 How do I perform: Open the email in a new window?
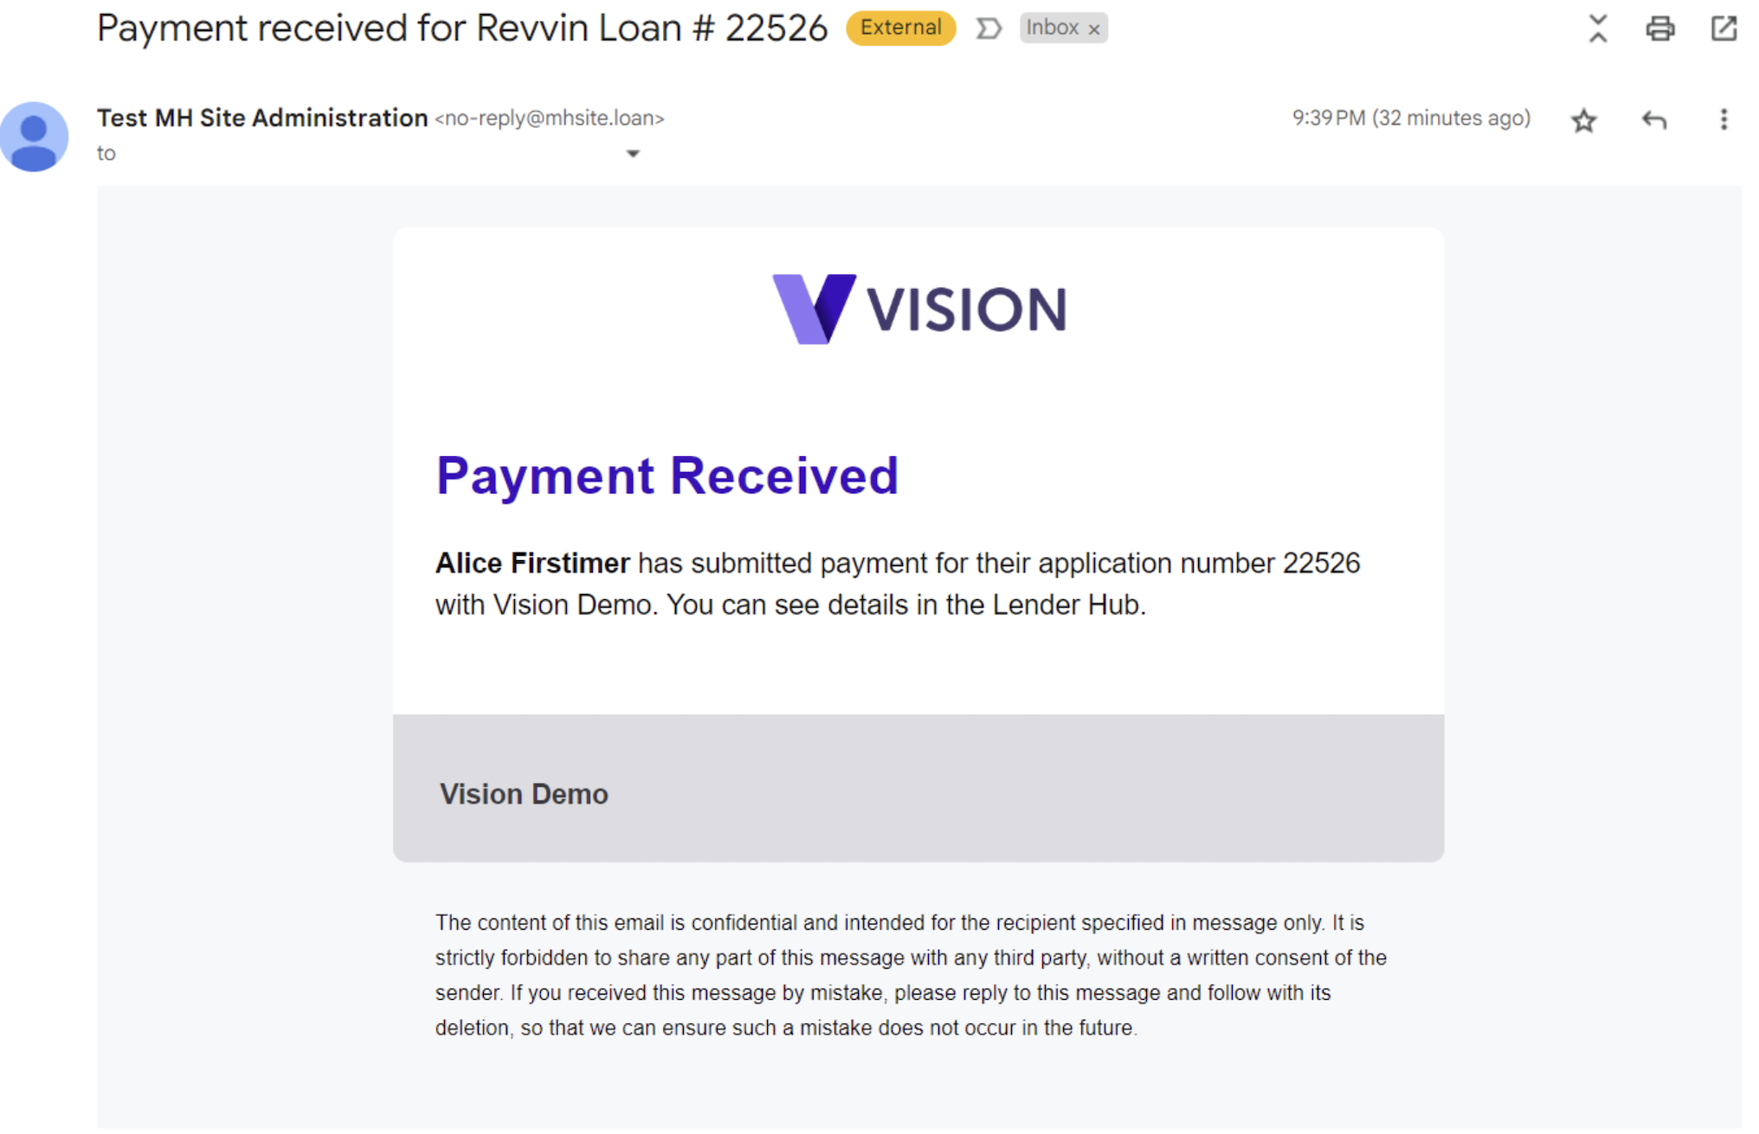[x=1724, y=29]
